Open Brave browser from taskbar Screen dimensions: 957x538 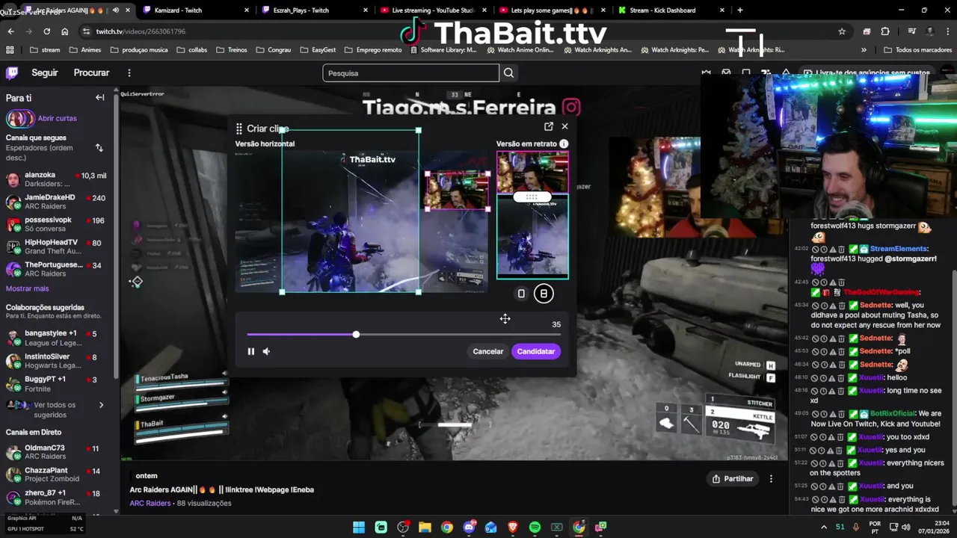pos(513,528)
